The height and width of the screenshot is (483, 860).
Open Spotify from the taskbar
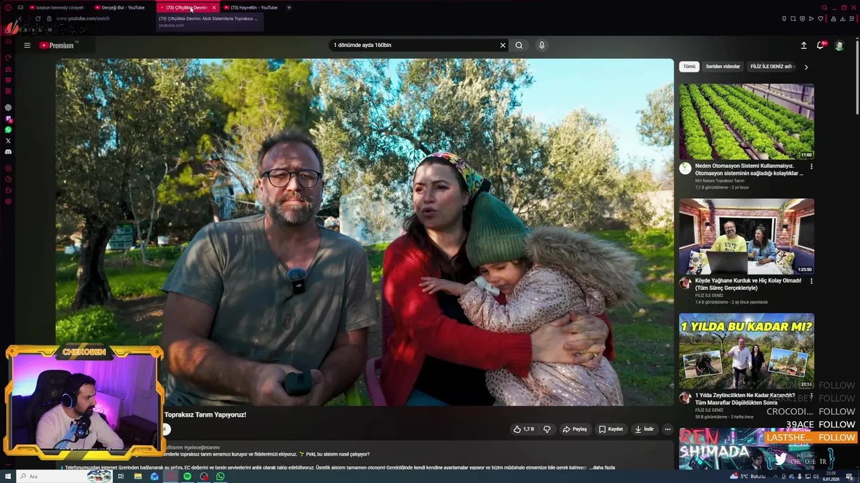(x=187, y=476)
